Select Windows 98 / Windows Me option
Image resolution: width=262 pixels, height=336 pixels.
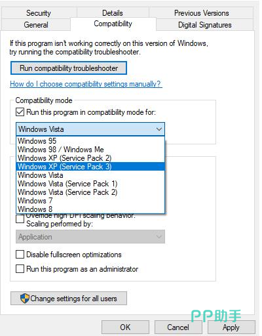click(x=90, y=150)
